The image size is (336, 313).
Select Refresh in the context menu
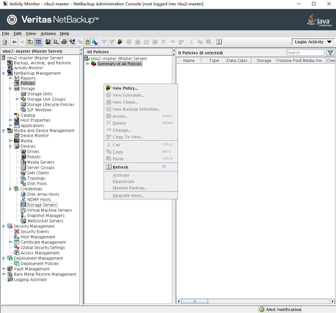tap(120, 167)
